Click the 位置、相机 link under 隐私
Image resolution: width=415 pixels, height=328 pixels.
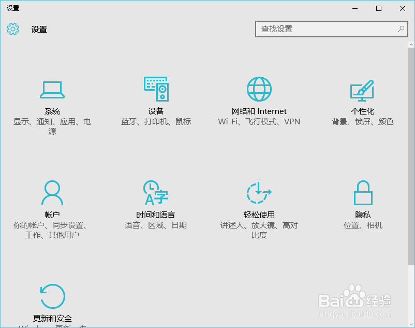click(x=362, y=225)
